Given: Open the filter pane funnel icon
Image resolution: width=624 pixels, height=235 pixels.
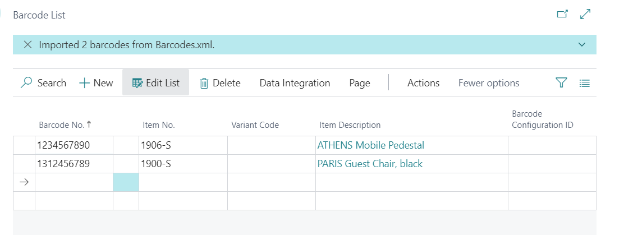Looking at the screenshot, I should tap(561, 83).
